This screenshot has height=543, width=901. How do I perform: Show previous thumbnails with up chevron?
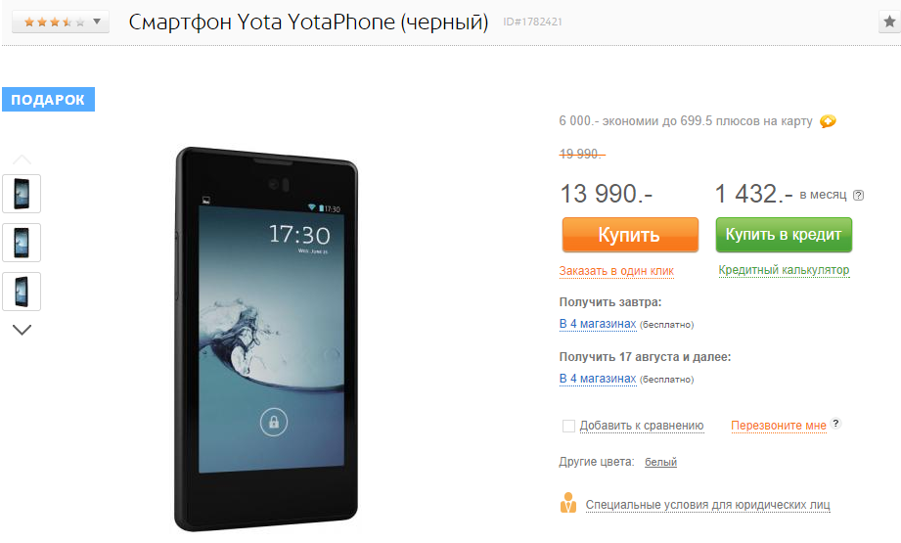[x=22, y=159]
